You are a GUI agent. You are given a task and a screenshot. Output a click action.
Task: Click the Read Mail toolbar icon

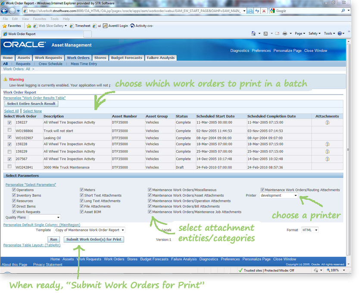pyautogui.click(x=277, y=34)
